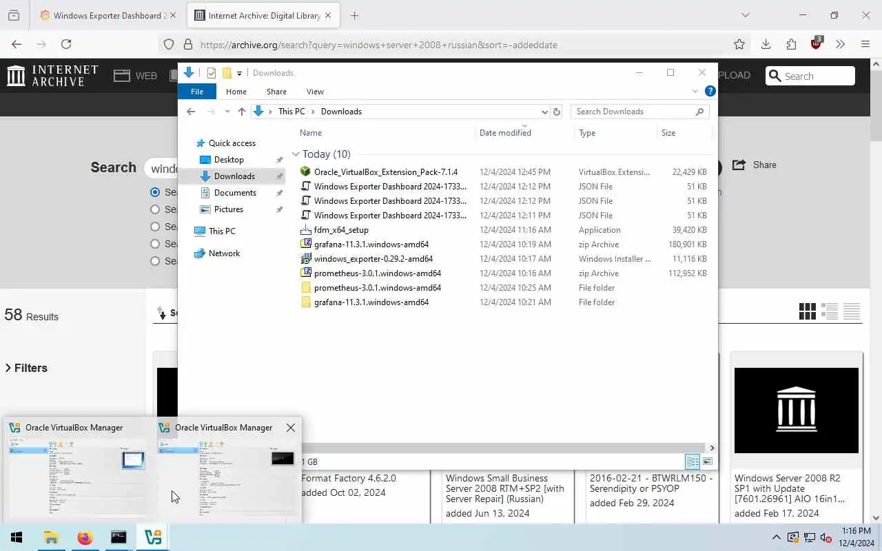
Task: Click the Properties quick access toolbar icon
Action: coord(212,73)
